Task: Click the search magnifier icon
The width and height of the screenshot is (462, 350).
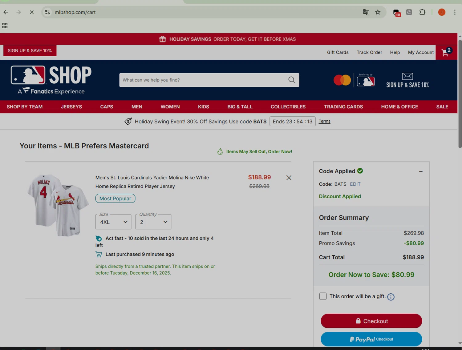Action: [x=292, y=80]
